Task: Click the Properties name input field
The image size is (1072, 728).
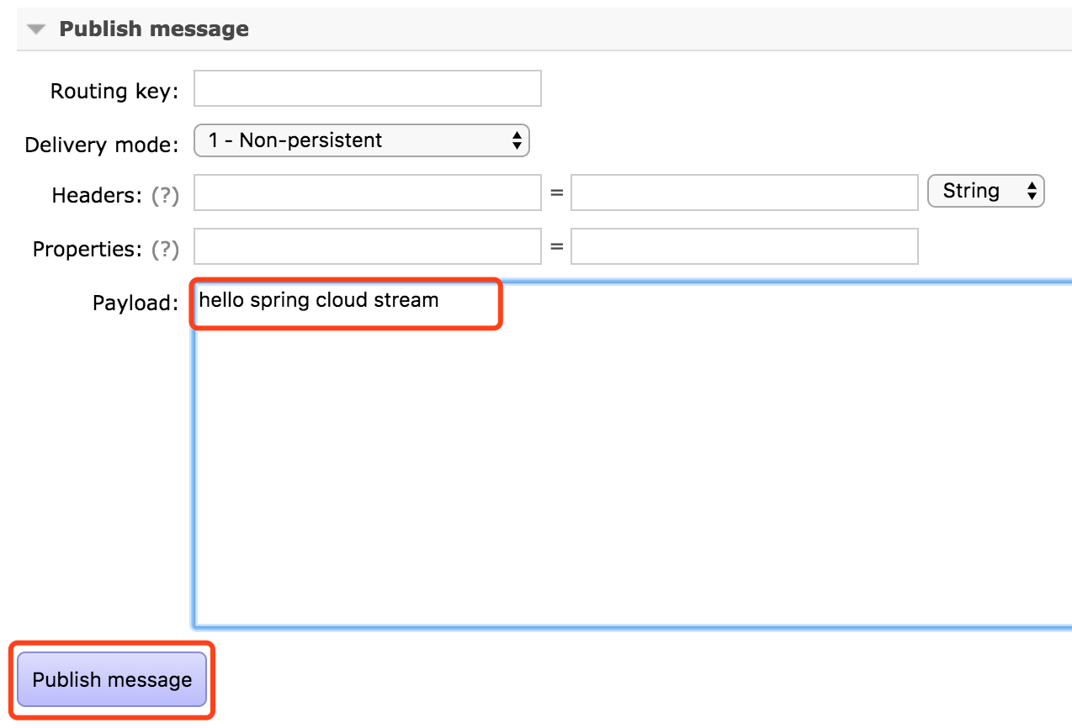Action: click(x=368, y=246)
